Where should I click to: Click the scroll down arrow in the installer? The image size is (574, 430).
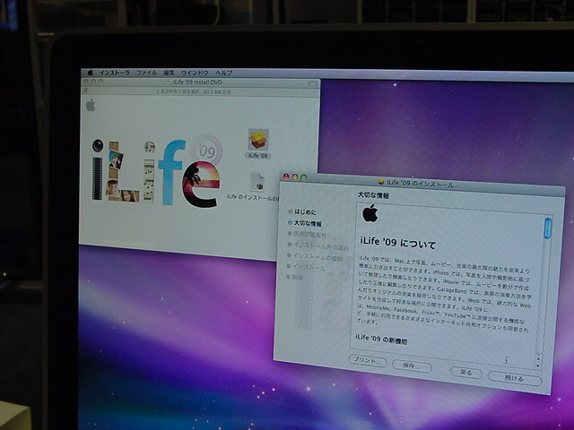538,365
